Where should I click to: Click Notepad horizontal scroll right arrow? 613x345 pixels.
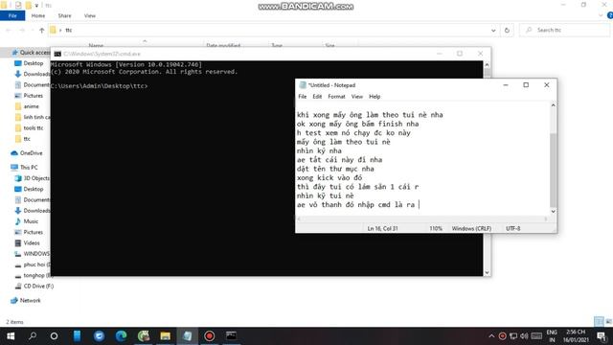point(546,219)
